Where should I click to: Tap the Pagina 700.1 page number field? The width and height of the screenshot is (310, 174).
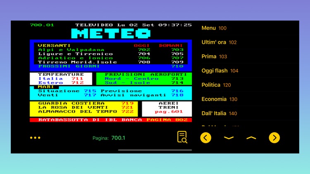tap(109, 138)
